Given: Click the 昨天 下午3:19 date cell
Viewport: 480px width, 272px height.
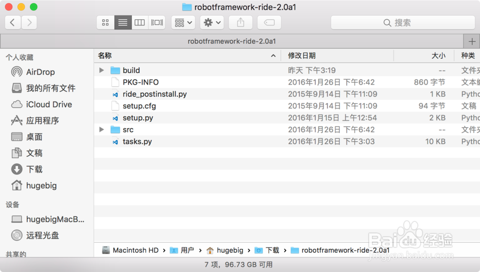Looking at the screenshot, I should [312, 70].
